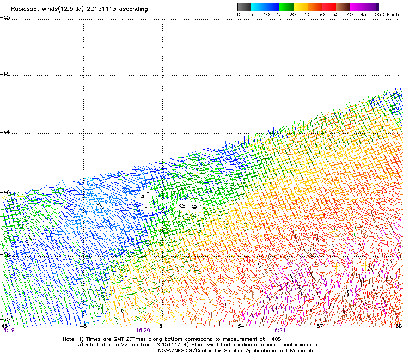Click the dark purple >50 knots swatch
The image size is (403, 354).
[377, 7]
